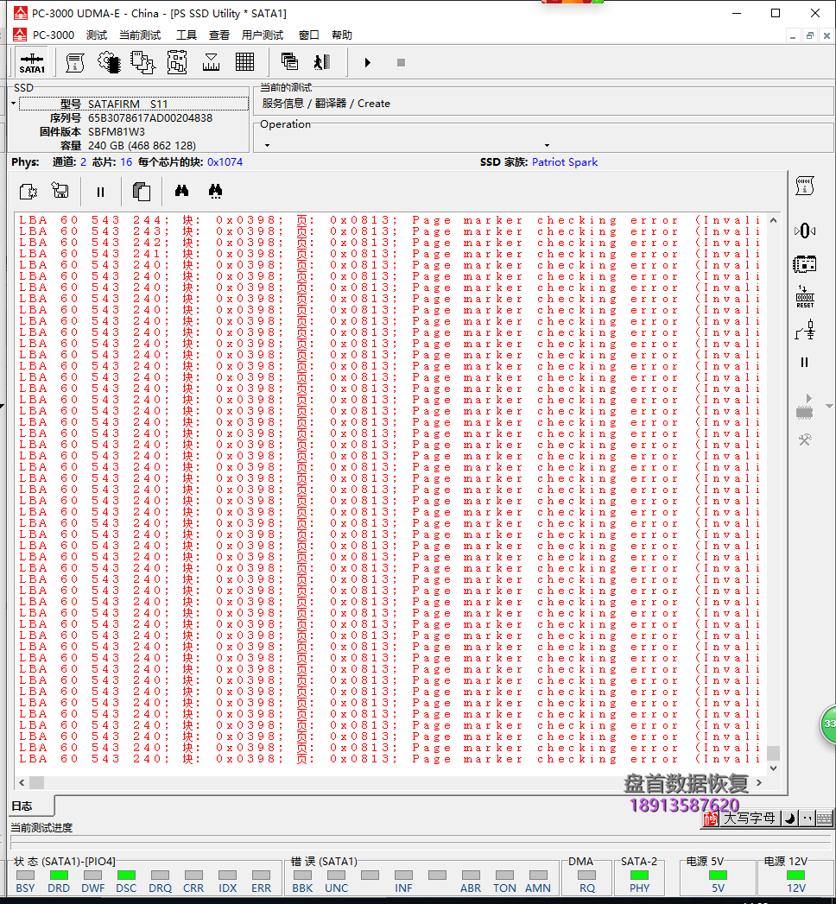Click the crossed tools icon in sidebar

tap(805, 439)
